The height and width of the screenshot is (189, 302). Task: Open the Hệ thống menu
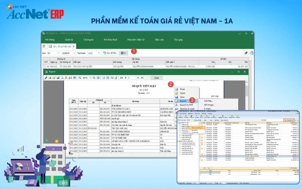point(50,40)
